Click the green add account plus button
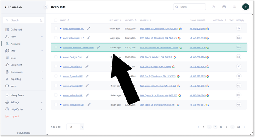Image resolution: width=255 pixels, height=137 pixels. point(245,7)
